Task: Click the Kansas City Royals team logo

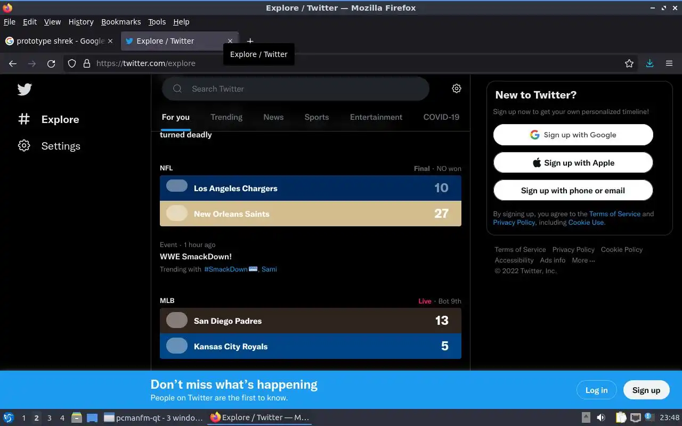Action: 177,346
